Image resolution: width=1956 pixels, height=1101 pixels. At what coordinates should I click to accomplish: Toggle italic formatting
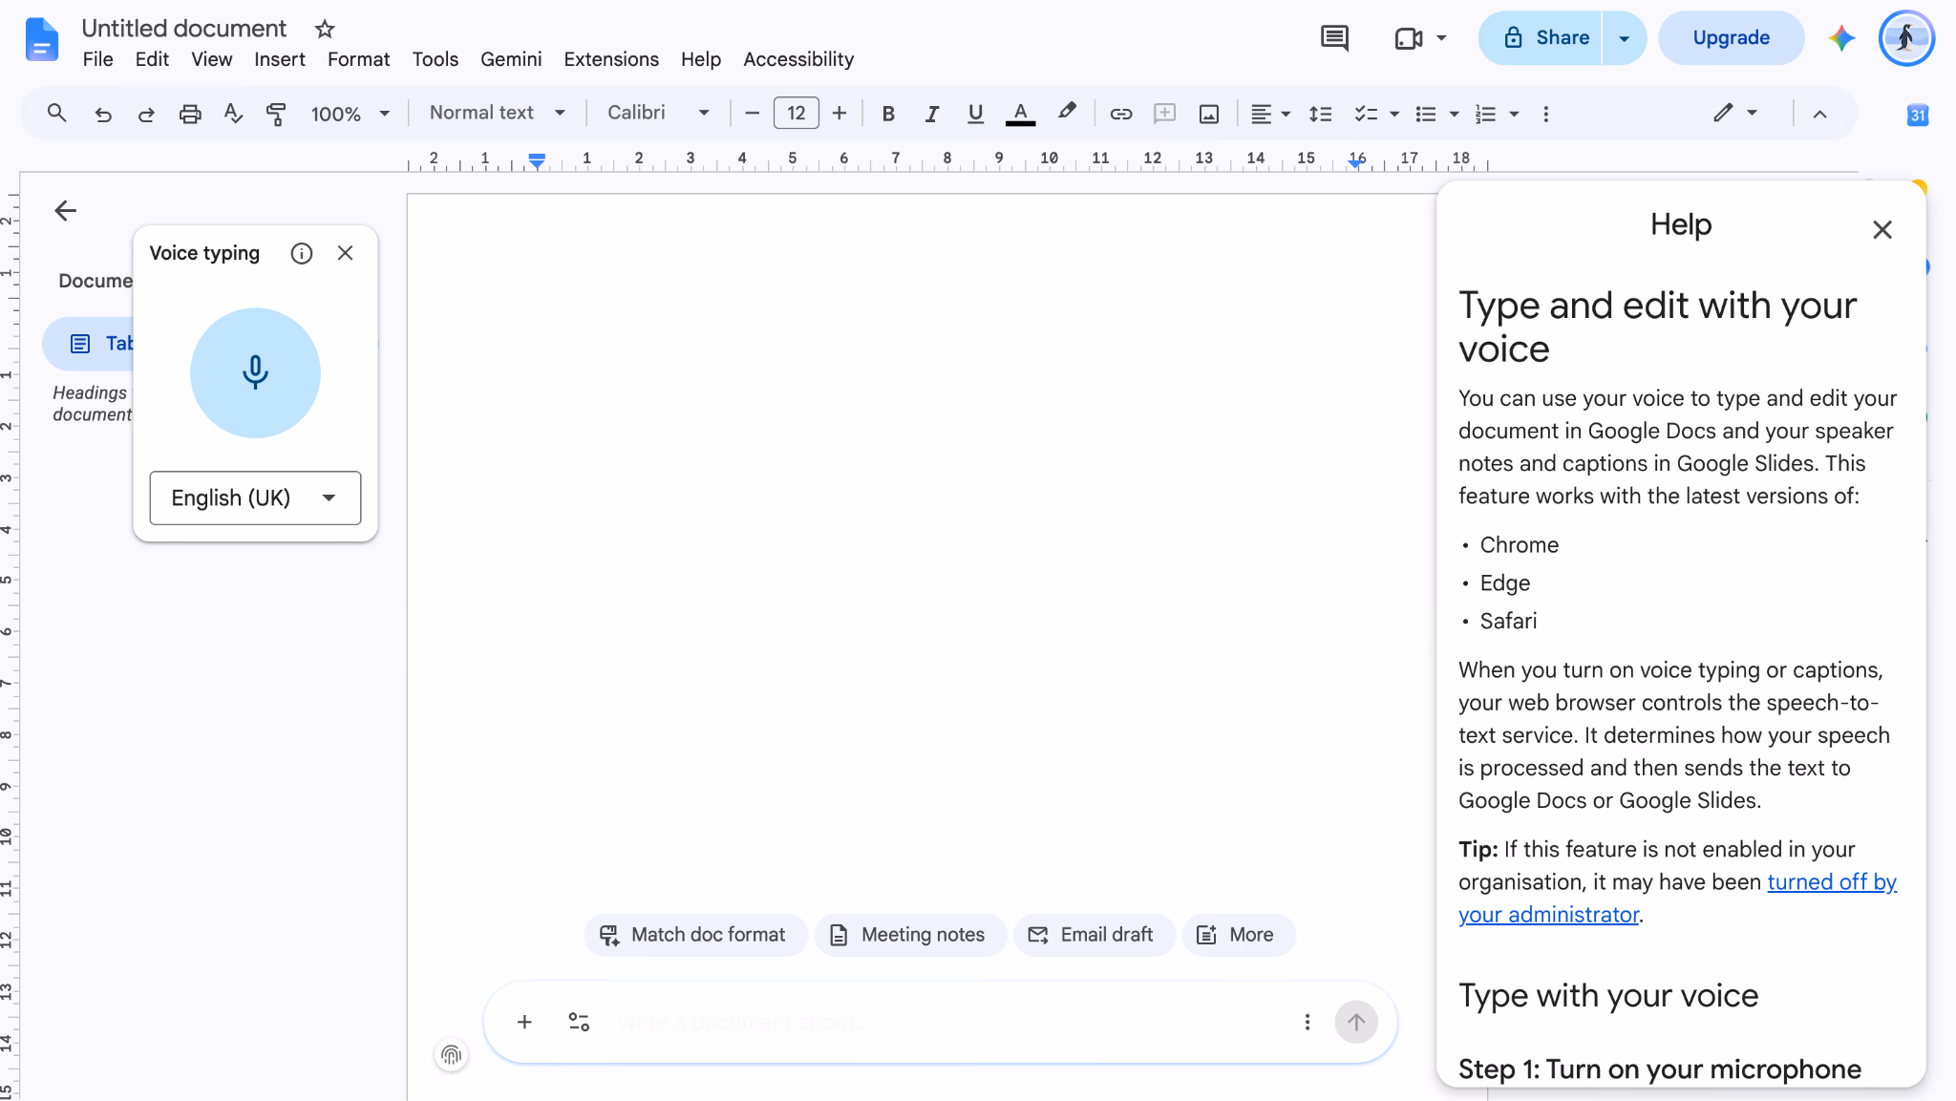931,114
